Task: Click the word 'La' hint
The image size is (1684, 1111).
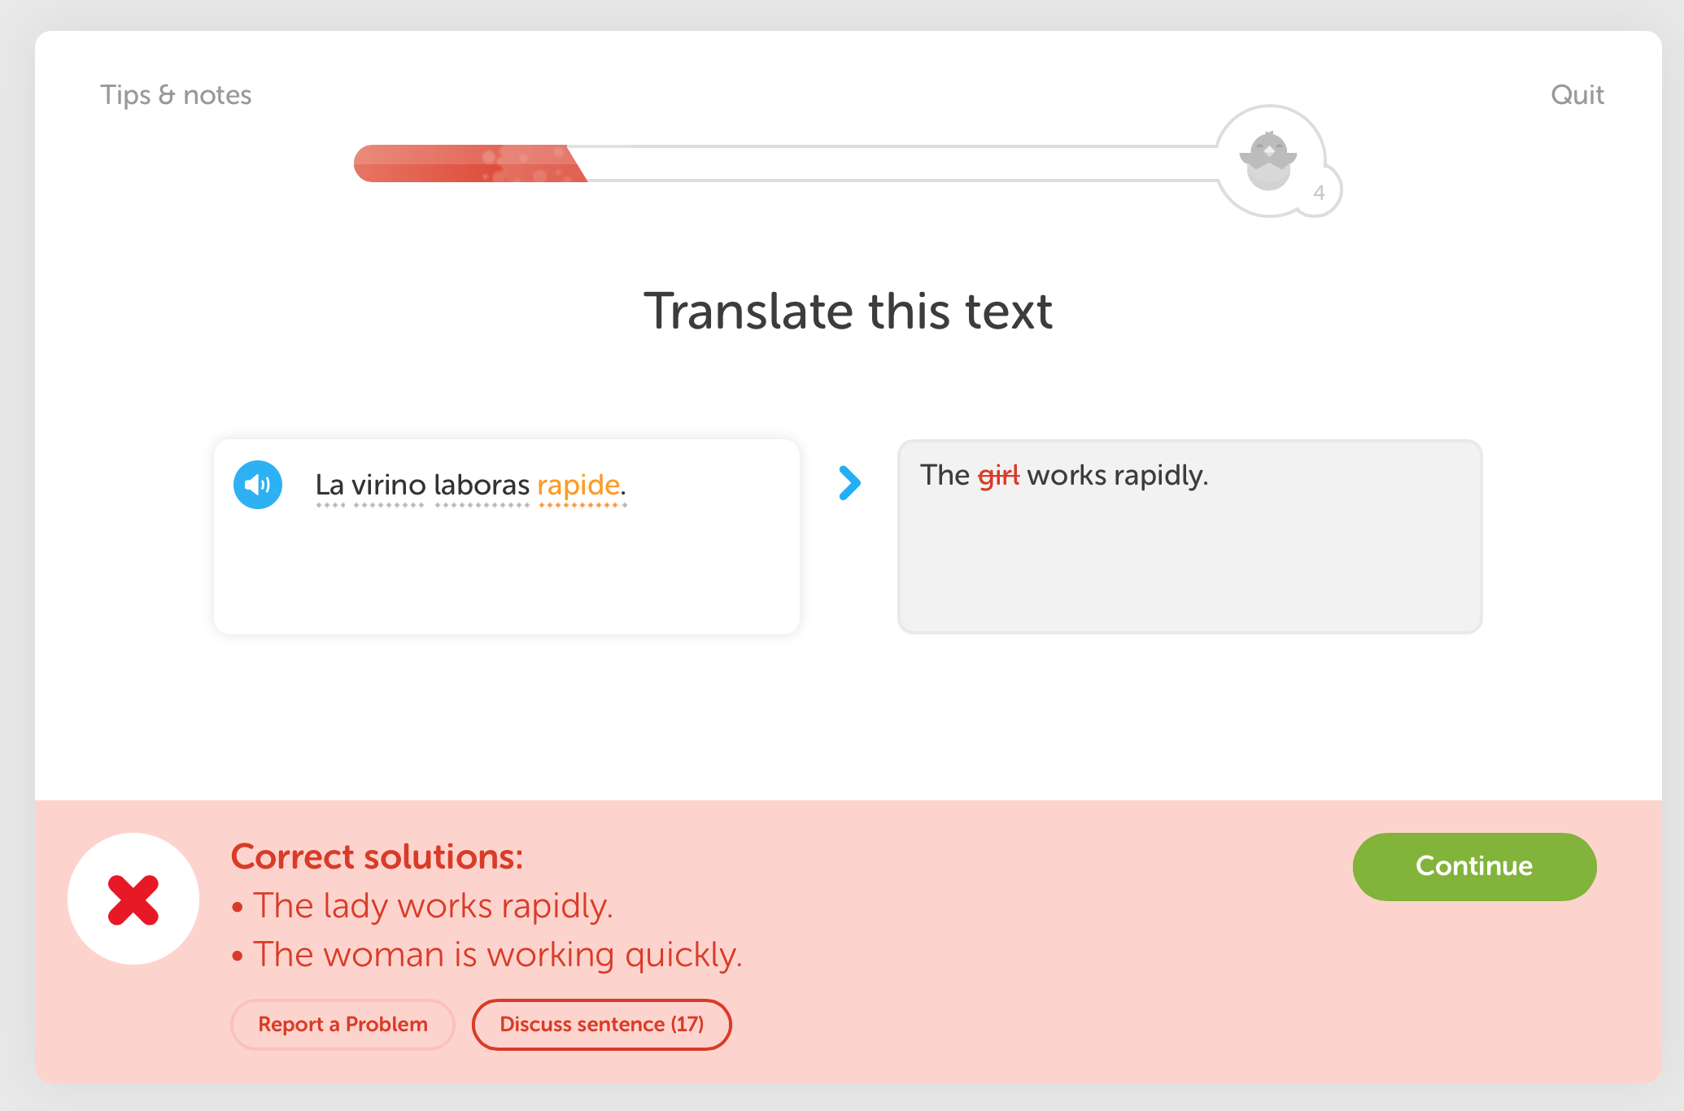Action: coord(329,485)
